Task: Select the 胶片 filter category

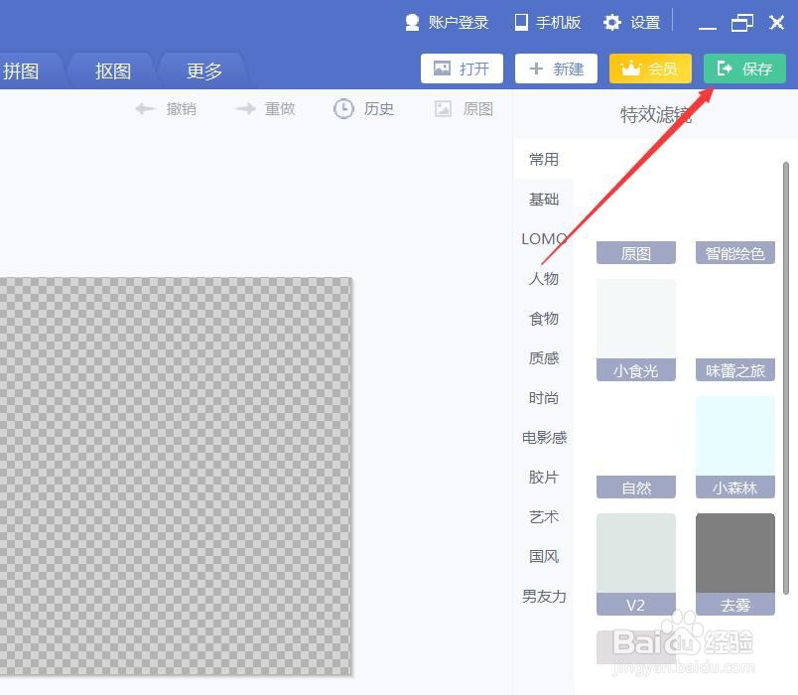Action: pyautogui.click(x=544, y=477)
